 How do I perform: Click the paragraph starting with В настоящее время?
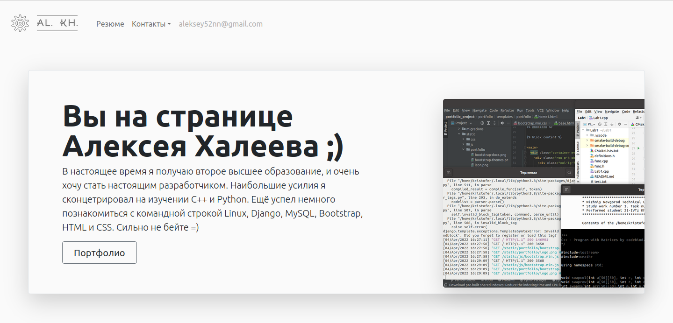point(213,199)
